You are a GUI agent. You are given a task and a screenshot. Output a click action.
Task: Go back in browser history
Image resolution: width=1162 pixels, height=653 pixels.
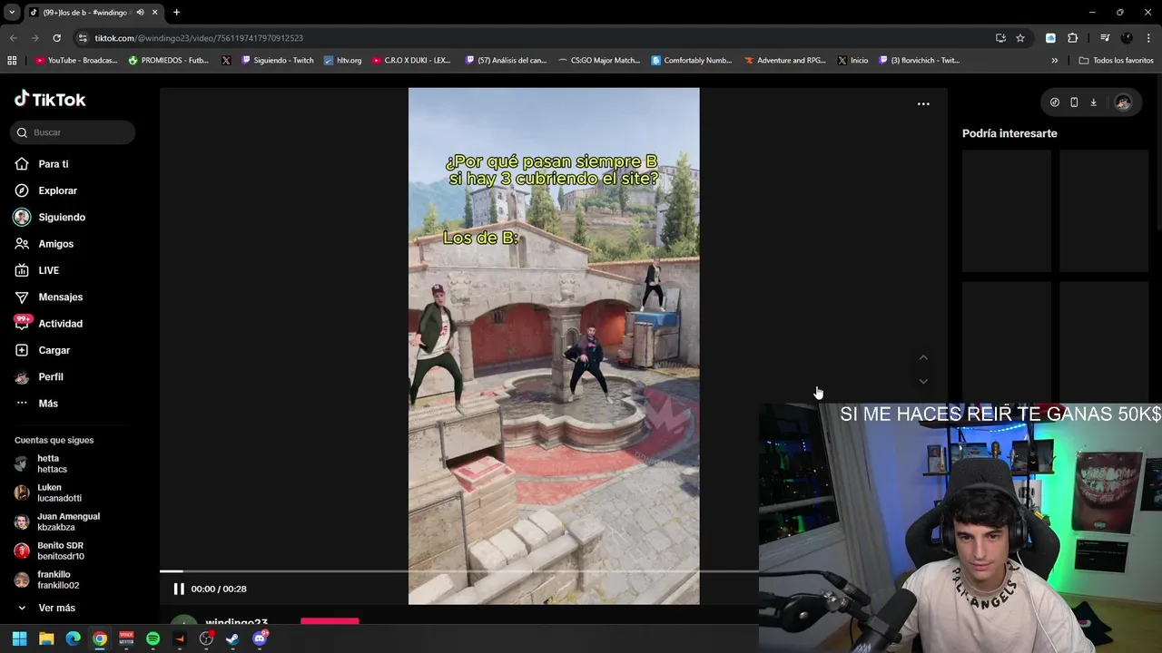pyautogui.click(x=13, y=38)
